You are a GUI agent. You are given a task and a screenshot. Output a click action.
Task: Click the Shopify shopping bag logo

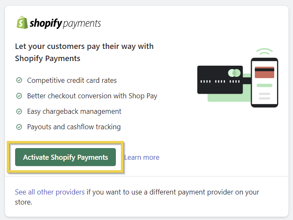click(x=22, y=23)
